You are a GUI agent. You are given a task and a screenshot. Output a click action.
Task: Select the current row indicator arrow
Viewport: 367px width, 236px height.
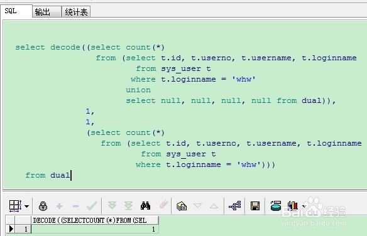tap(11, 229)
